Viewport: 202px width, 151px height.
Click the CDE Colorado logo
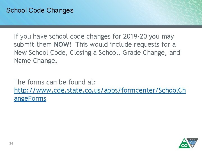point(188,143)
